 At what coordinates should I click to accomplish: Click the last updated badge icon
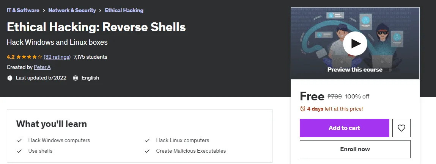[10, 78]
